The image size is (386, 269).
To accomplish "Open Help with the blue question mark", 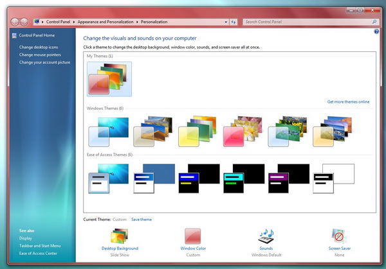I will [x=376, y=31].
